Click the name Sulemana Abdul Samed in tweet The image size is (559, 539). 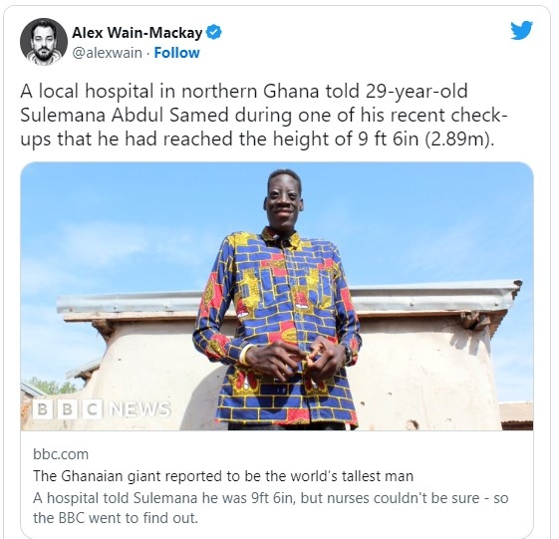coord(125,116)
